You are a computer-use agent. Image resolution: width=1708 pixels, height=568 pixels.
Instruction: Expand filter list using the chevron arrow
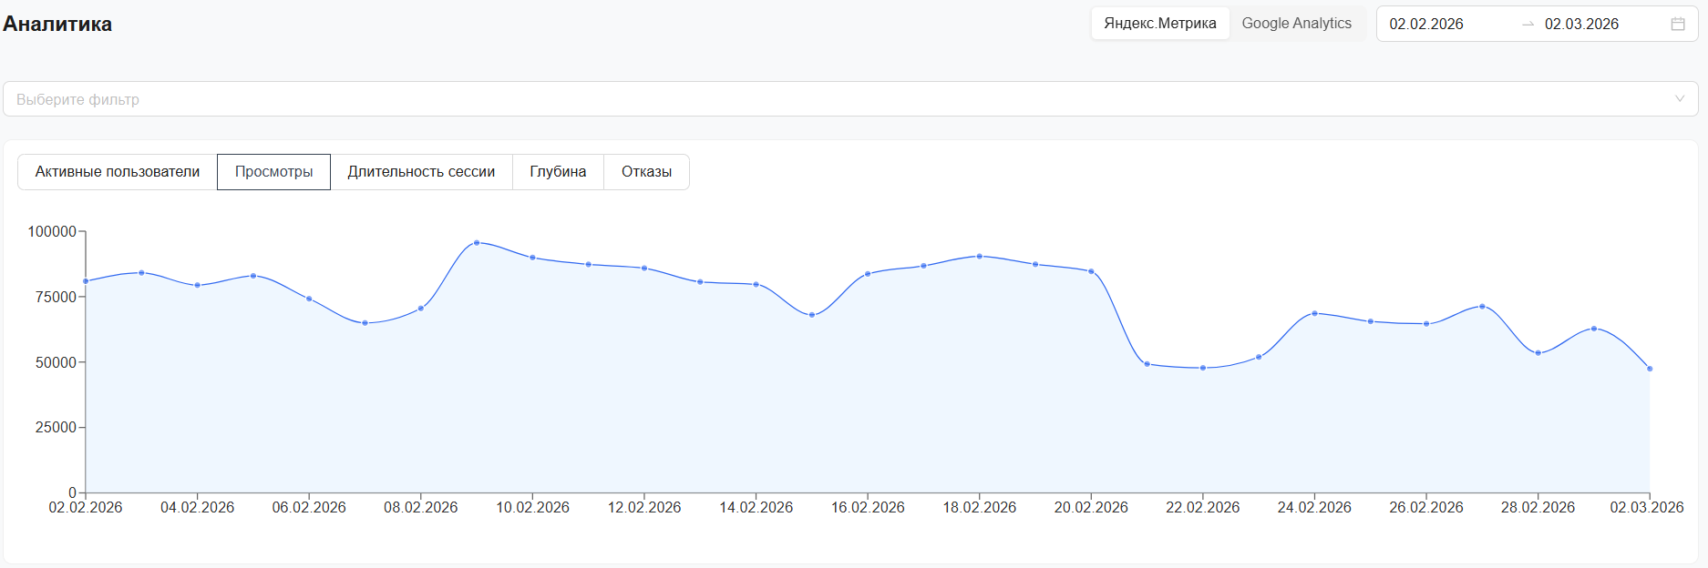click(x=1679, y=99)
